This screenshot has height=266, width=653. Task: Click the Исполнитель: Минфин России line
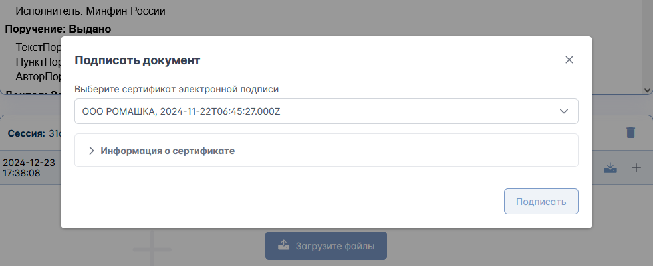coord(90,11)
